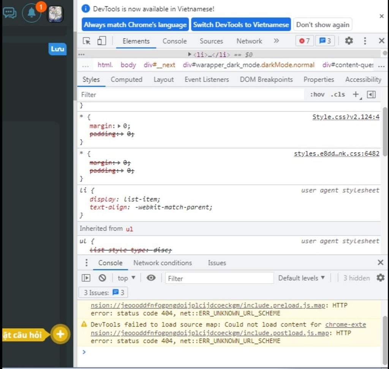Click Always match Chrome's language

pos(135,25)
